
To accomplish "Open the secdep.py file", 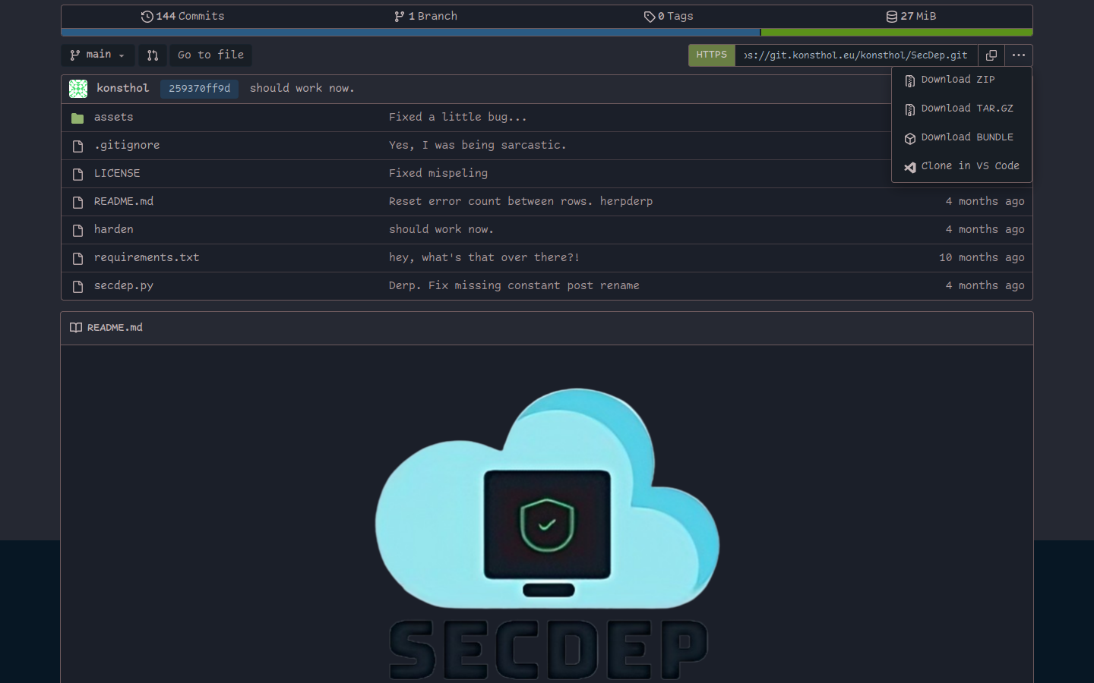I will tap(124, 286).
